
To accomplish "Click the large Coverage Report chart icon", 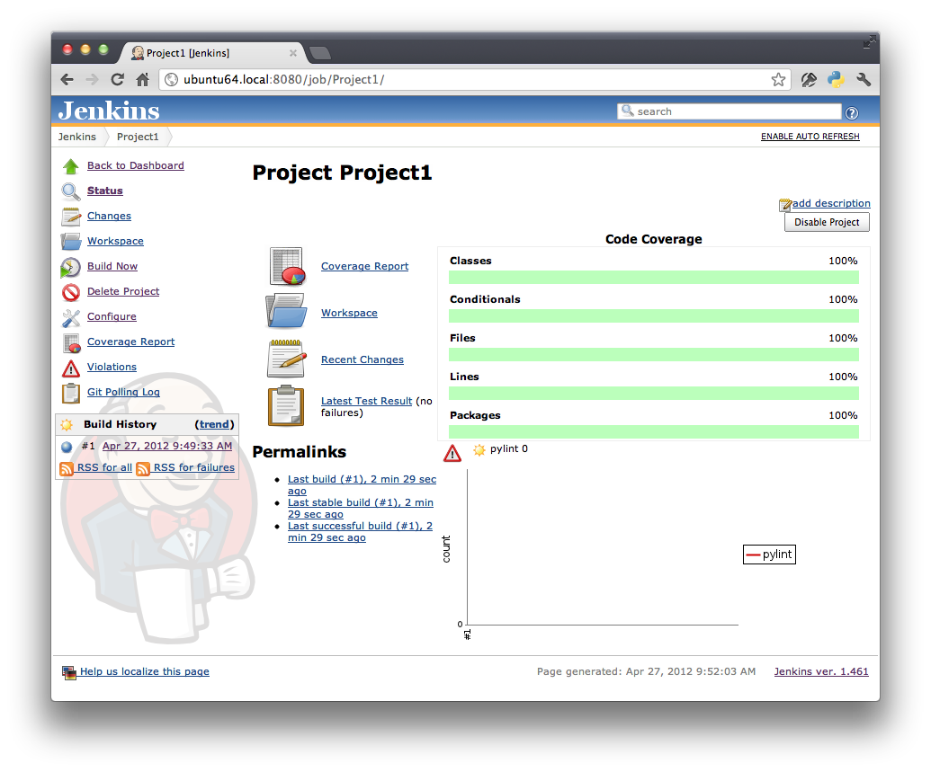I will tap(287, 266).
